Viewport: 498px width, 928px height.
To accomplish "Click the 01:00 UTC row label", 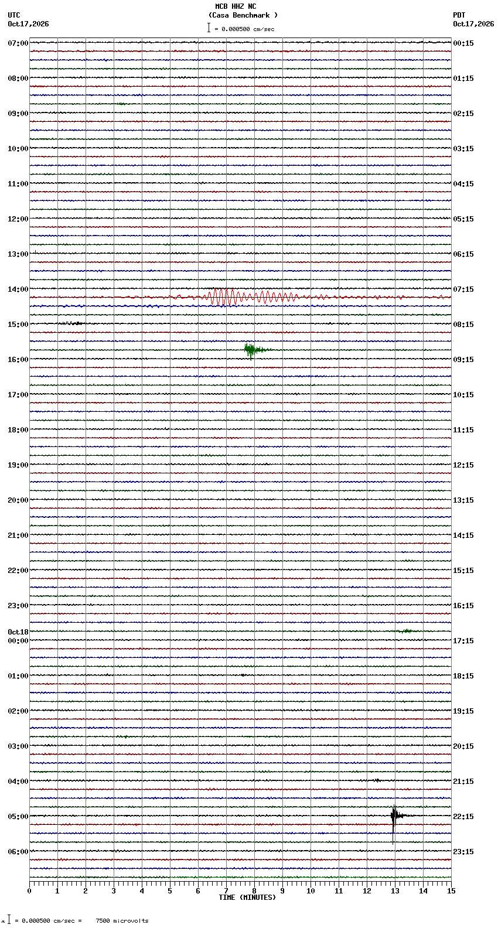I will tap(18, 676).
